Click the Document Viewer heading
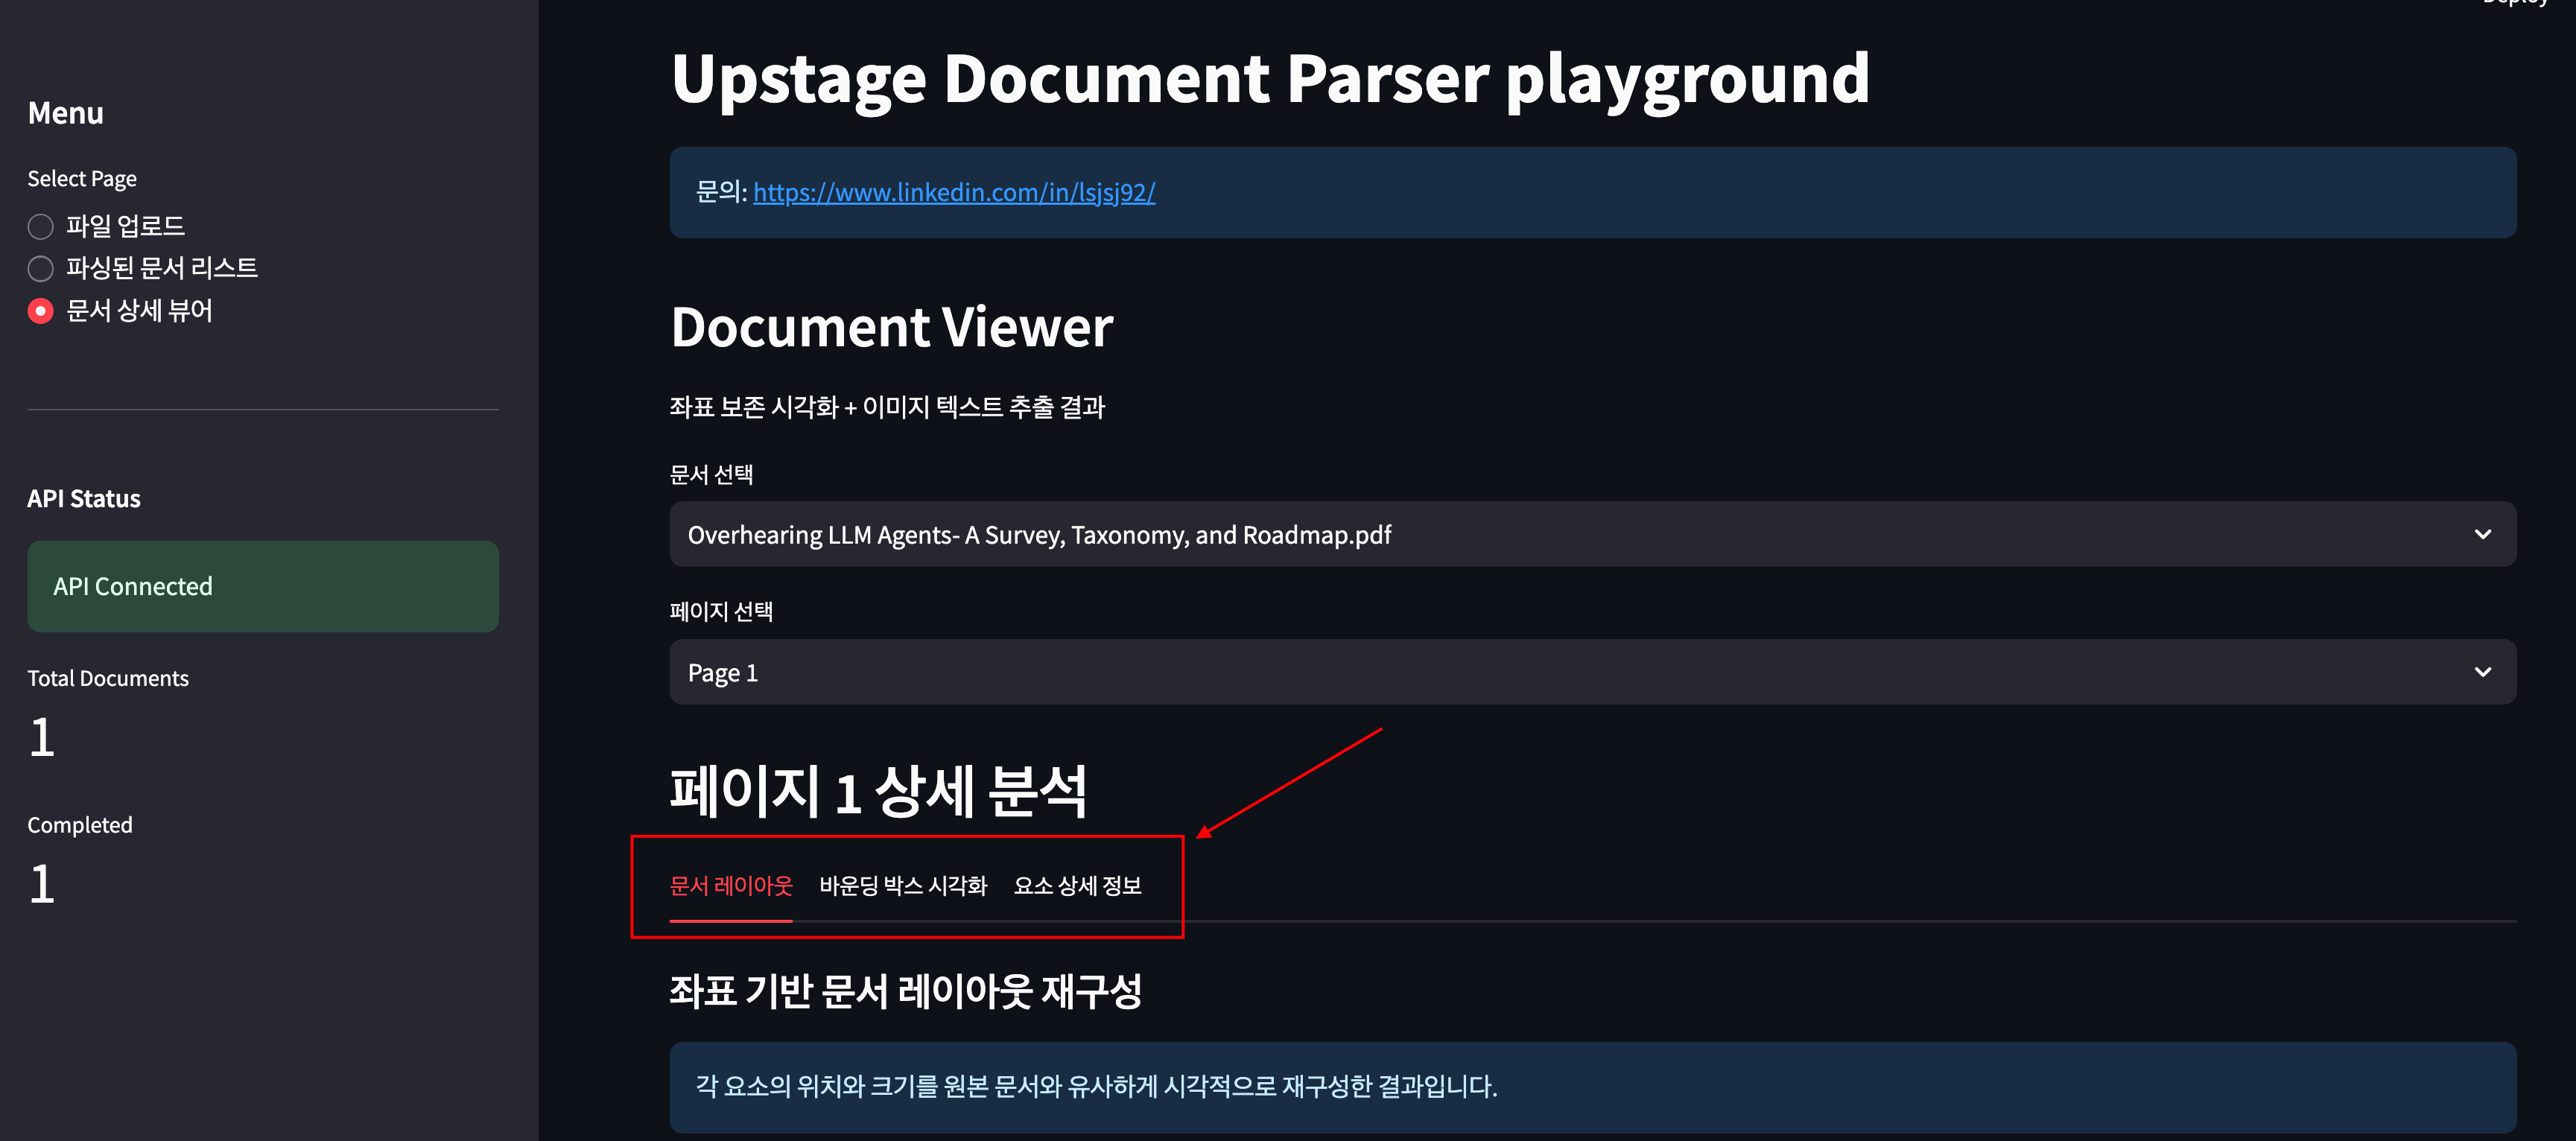2576x1141 pixels. [x=891, y=328]
